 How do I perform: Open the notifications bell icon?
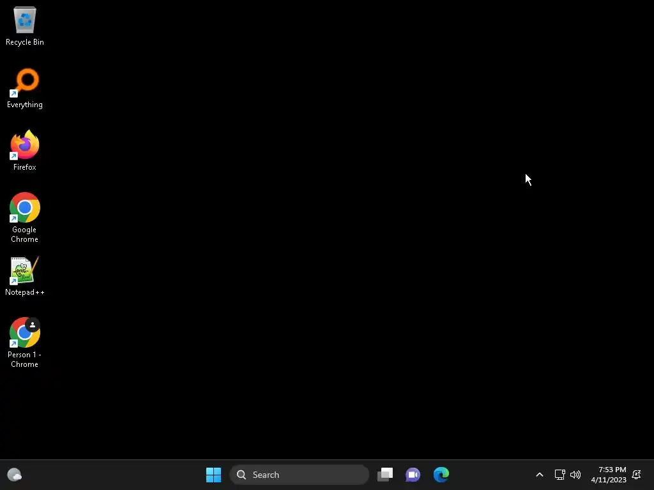[x=637, y=475]
